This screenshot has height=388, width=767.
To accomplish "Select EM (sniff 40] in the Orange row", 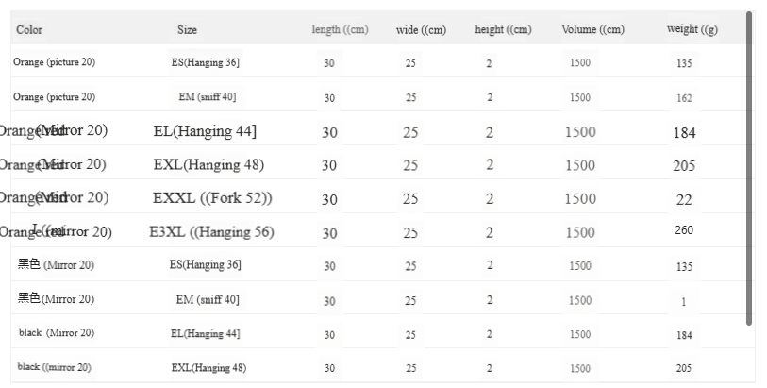I will 208,97.
